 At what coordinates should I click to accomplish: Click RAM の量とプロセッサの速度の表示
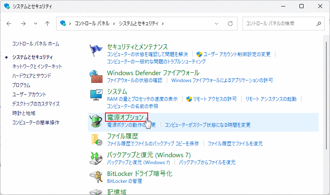[x=142, y=99]
